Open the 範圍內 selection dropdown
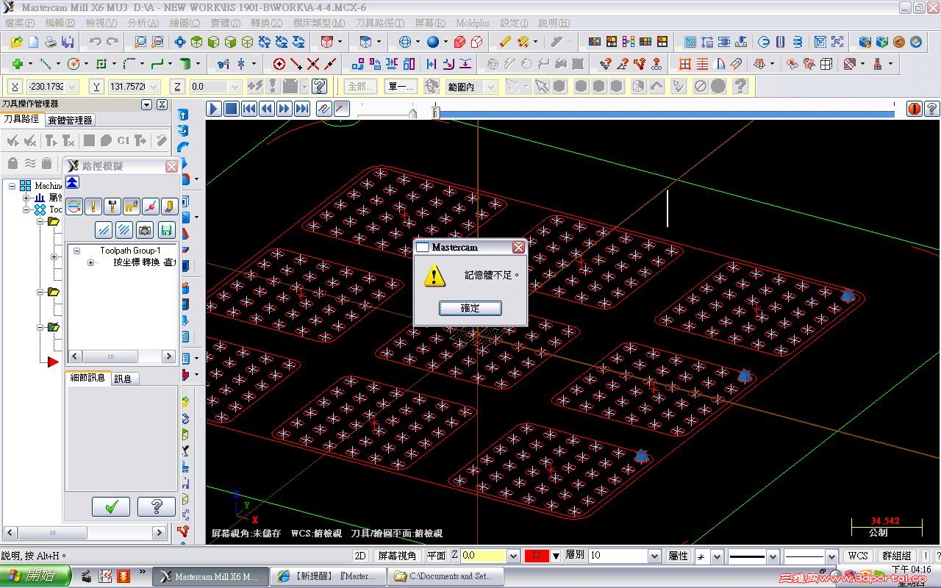Screen dimensions: 941x588 coord(490,87)
